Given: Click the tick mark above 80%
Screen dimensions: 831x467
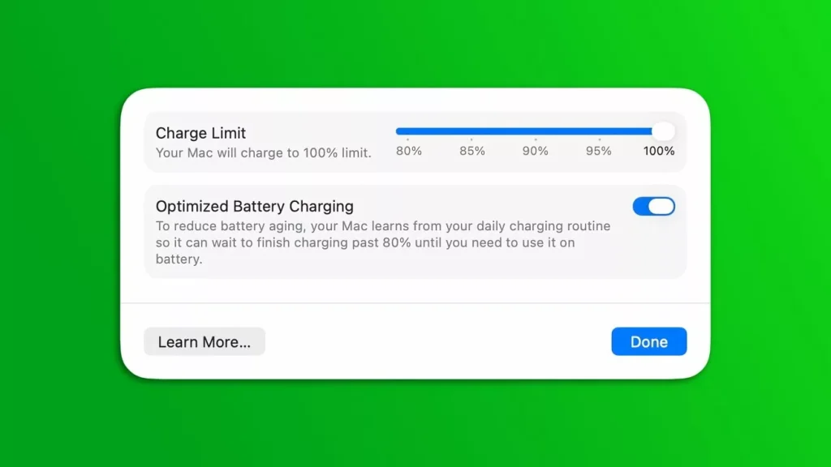Looking at the screenshot, I should coord(407,139).
